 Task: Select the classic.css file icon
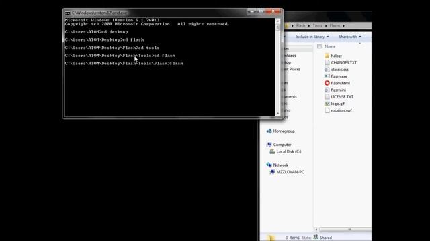327,70
